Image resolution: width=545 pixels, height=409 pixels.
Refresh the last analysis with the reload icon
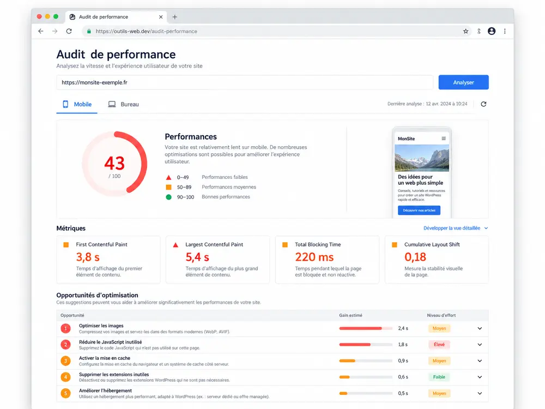[483, 104]
